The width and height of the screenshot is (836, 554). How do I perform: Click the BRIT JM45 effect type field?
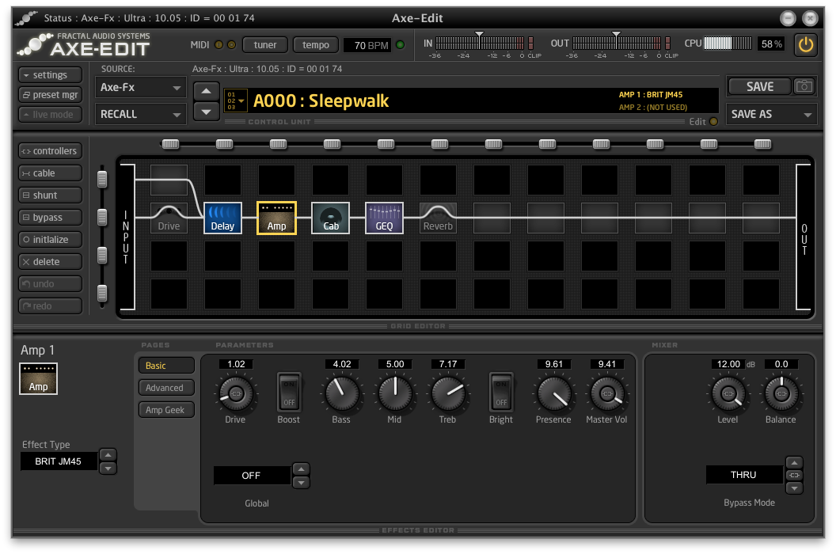59,461
